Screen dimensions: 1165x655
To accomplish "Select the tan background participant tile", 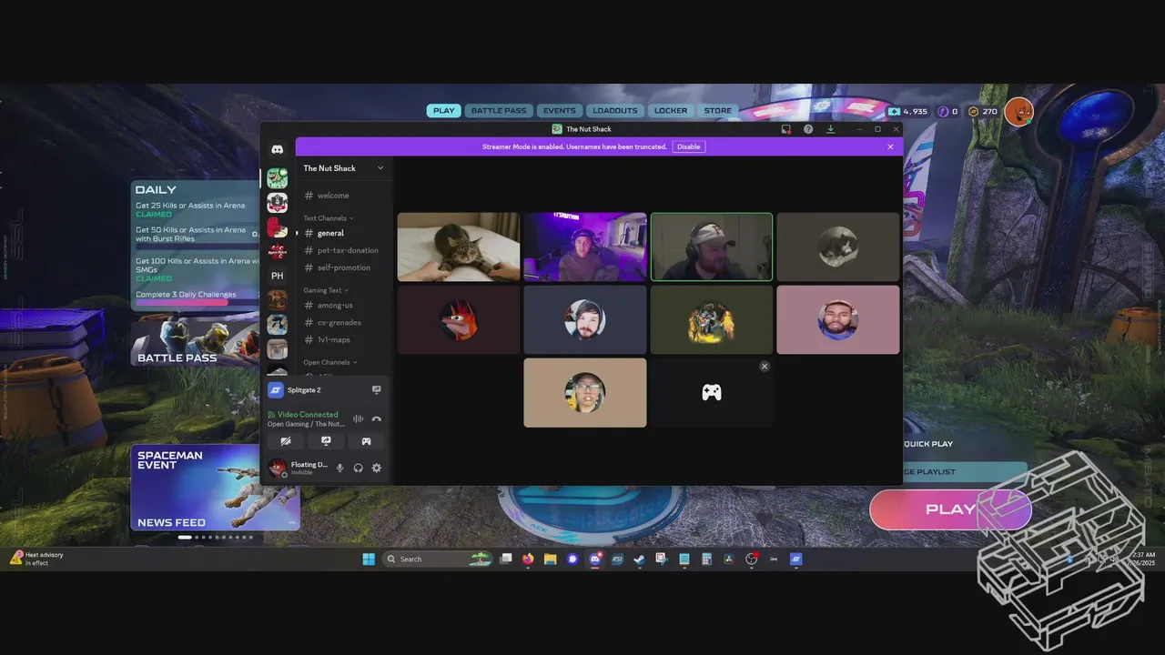I will [x=585, y=392].
